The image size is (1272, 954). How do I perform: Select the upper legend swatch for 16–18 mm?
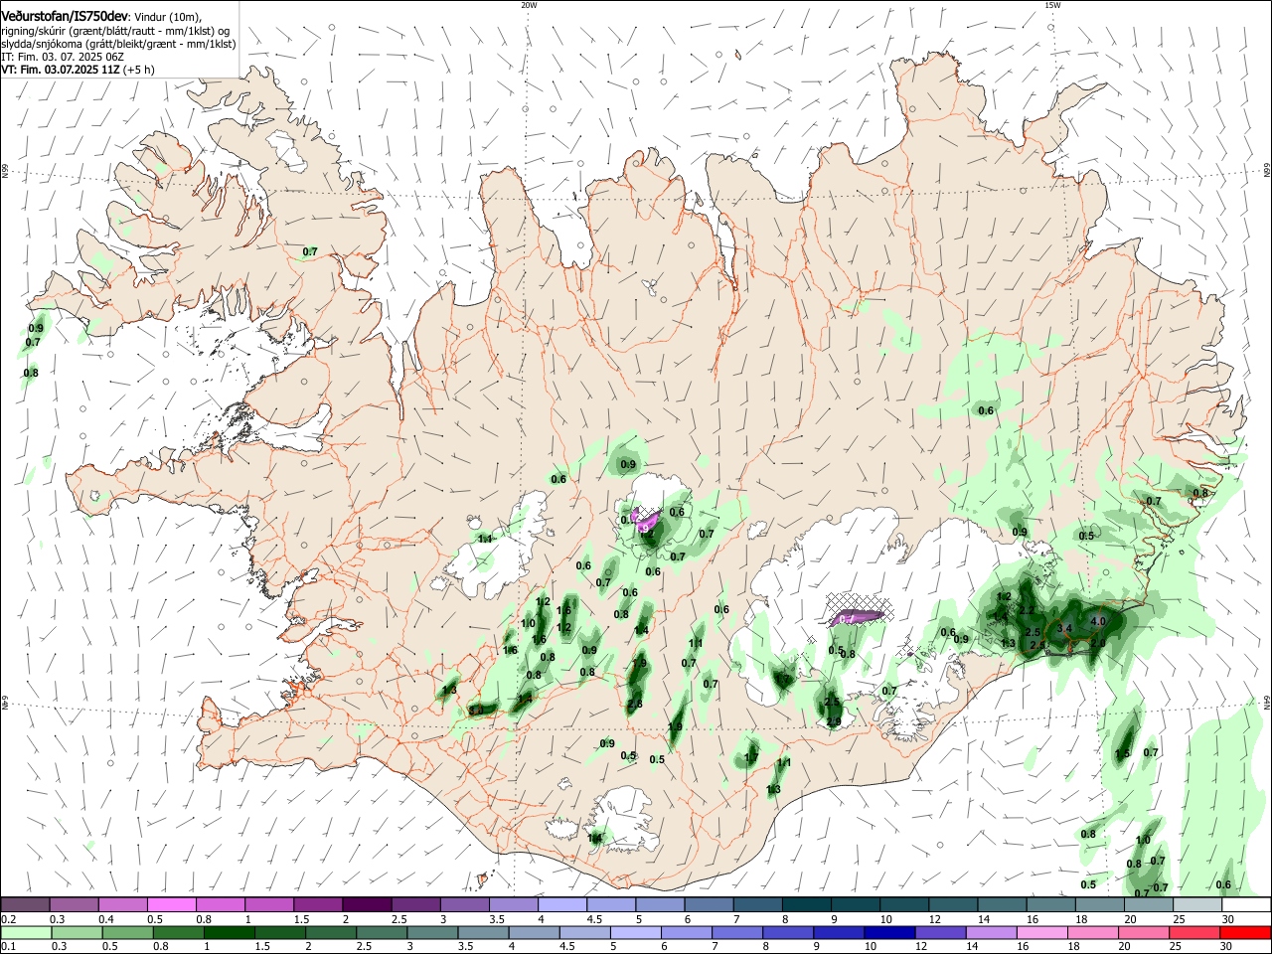tap(1051, 905)
